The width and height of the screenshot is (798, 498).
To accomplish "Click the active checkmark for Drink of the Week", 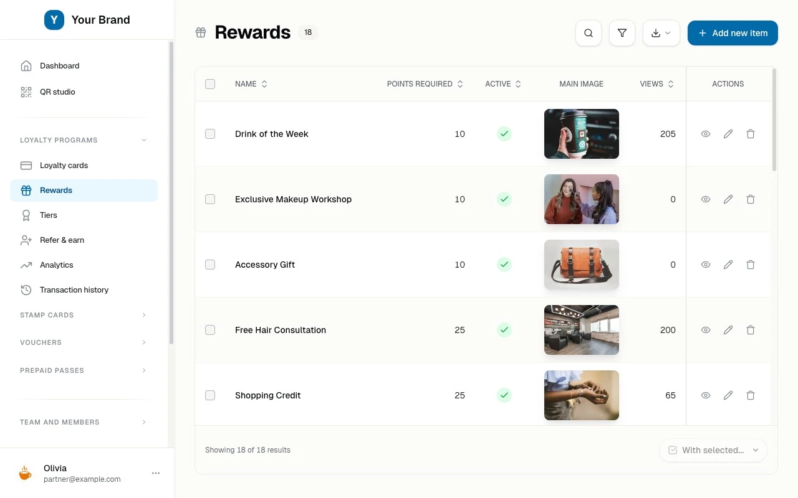I will 504,134.
